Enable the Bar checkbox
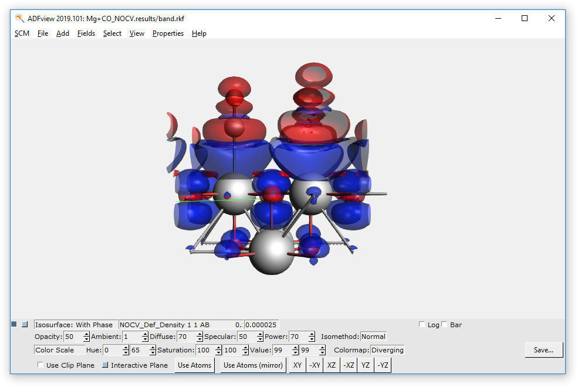 444,324
